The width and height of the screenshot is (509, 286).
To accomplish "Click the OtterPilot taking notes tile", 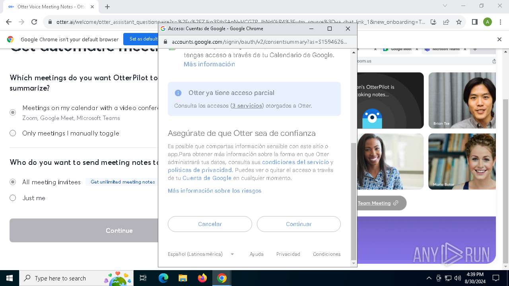I will click(x=390, y=100).
